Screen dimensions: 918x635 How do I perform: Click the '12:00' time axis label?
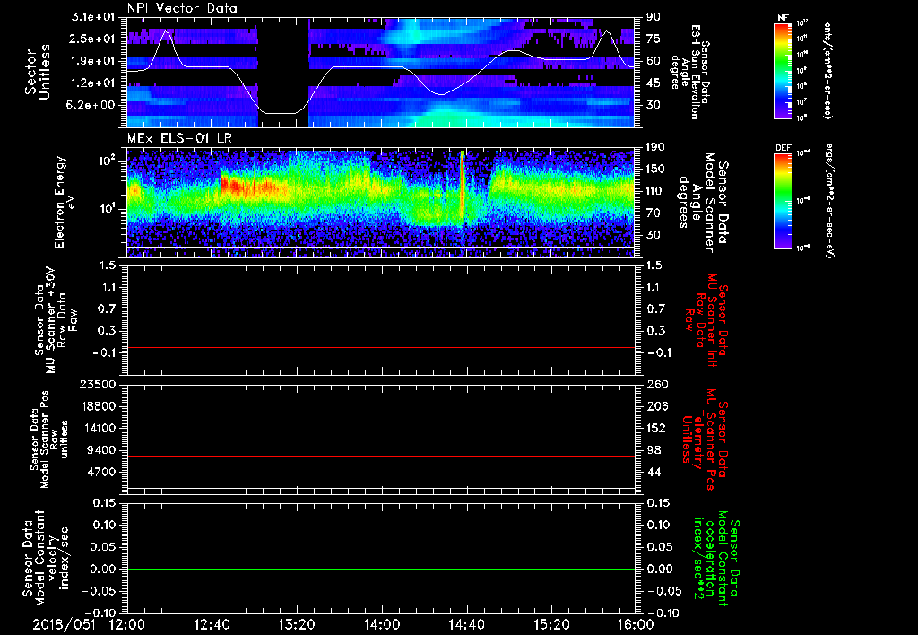(127, 625)
